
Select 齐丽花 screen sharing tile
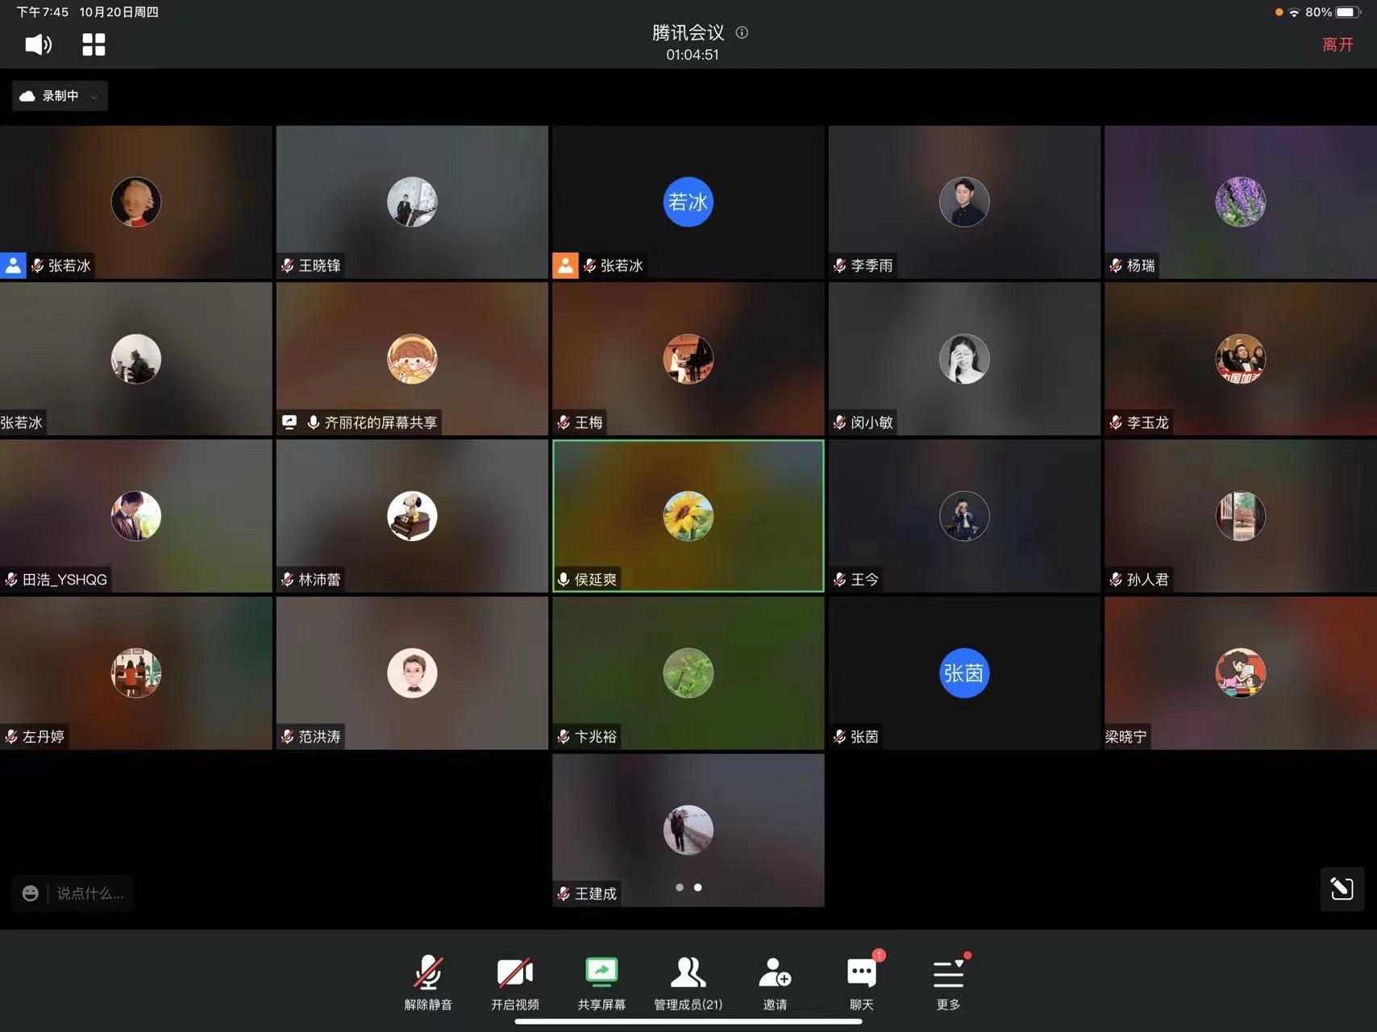coord(412,359)
